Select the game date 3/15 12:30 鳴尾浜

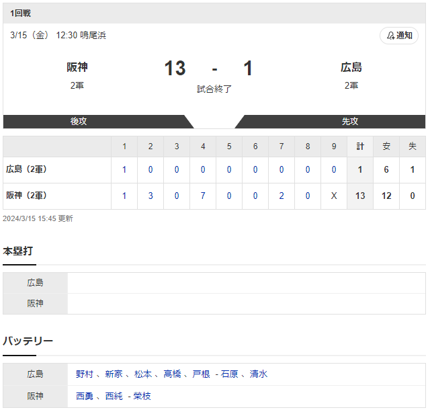(58, 36)
